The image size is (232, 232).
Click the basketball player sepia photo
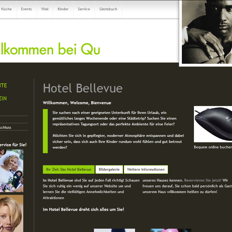(207, 32)
